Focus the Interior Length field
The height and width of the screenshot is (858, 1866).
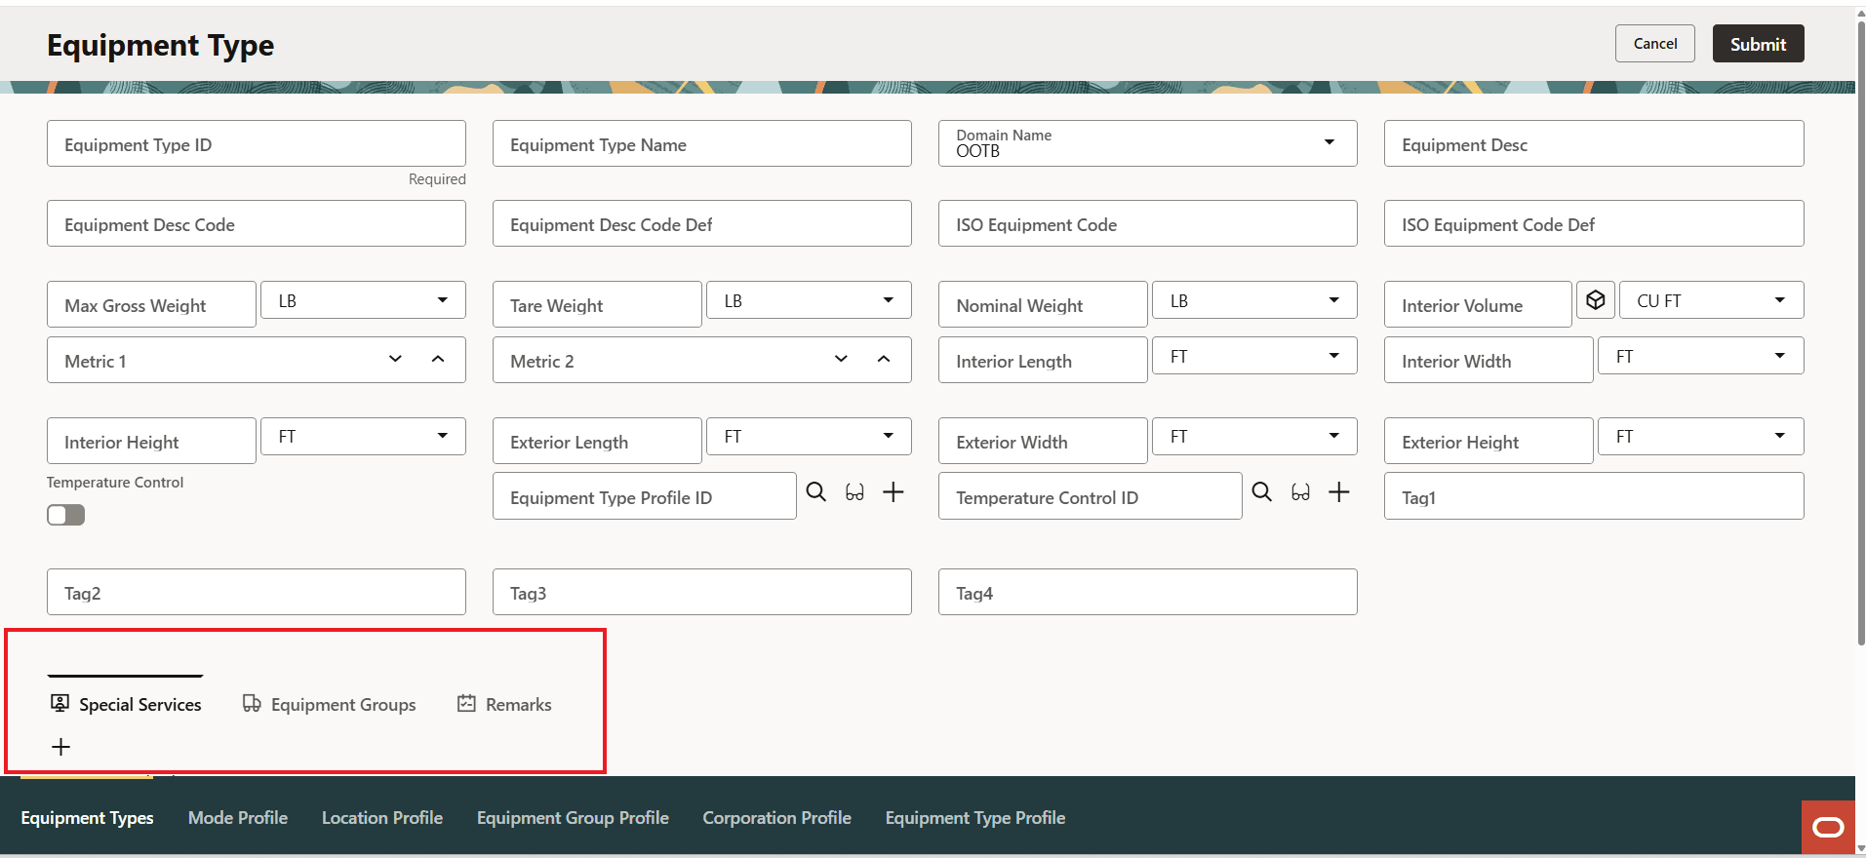point(1043,360)
